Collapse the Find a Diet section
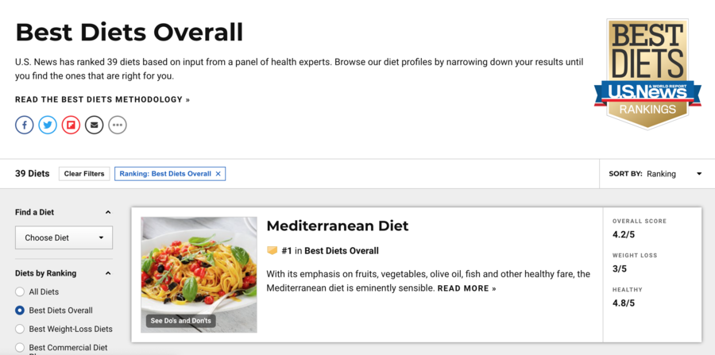Screen dimensions: 715x355 [x=108, y=212]
